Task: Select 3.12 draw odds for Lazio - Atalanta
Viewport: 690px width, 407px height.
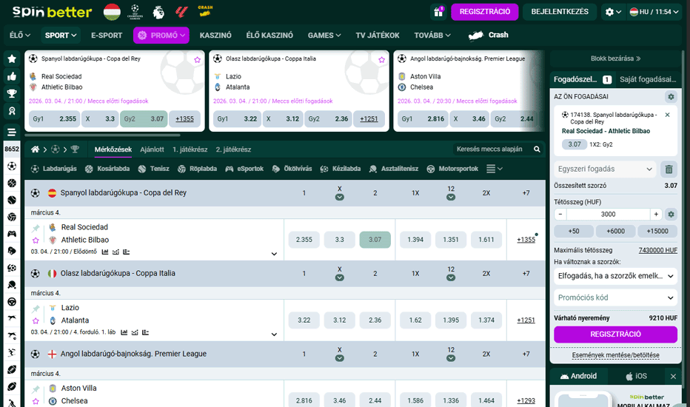Action: coord(339,320)
